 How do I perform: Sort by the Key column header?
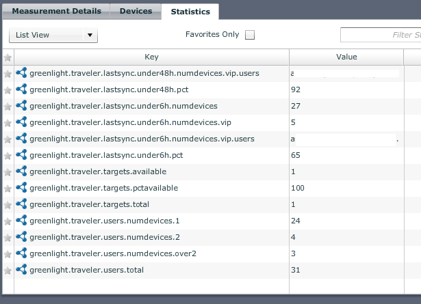click(151, 57)
